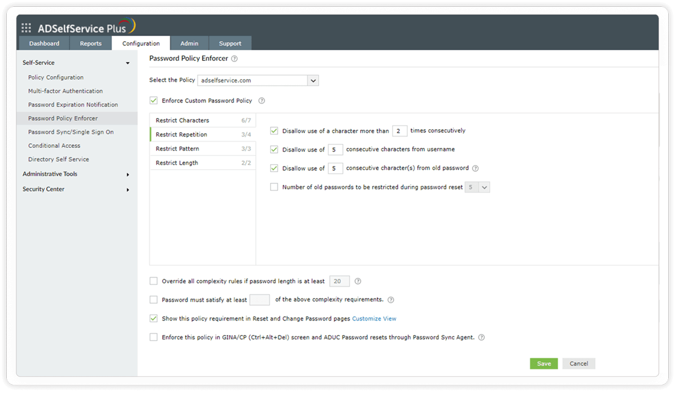Open Policy Configuration in sidebar
679x395 pixels.
coord(56,78)
